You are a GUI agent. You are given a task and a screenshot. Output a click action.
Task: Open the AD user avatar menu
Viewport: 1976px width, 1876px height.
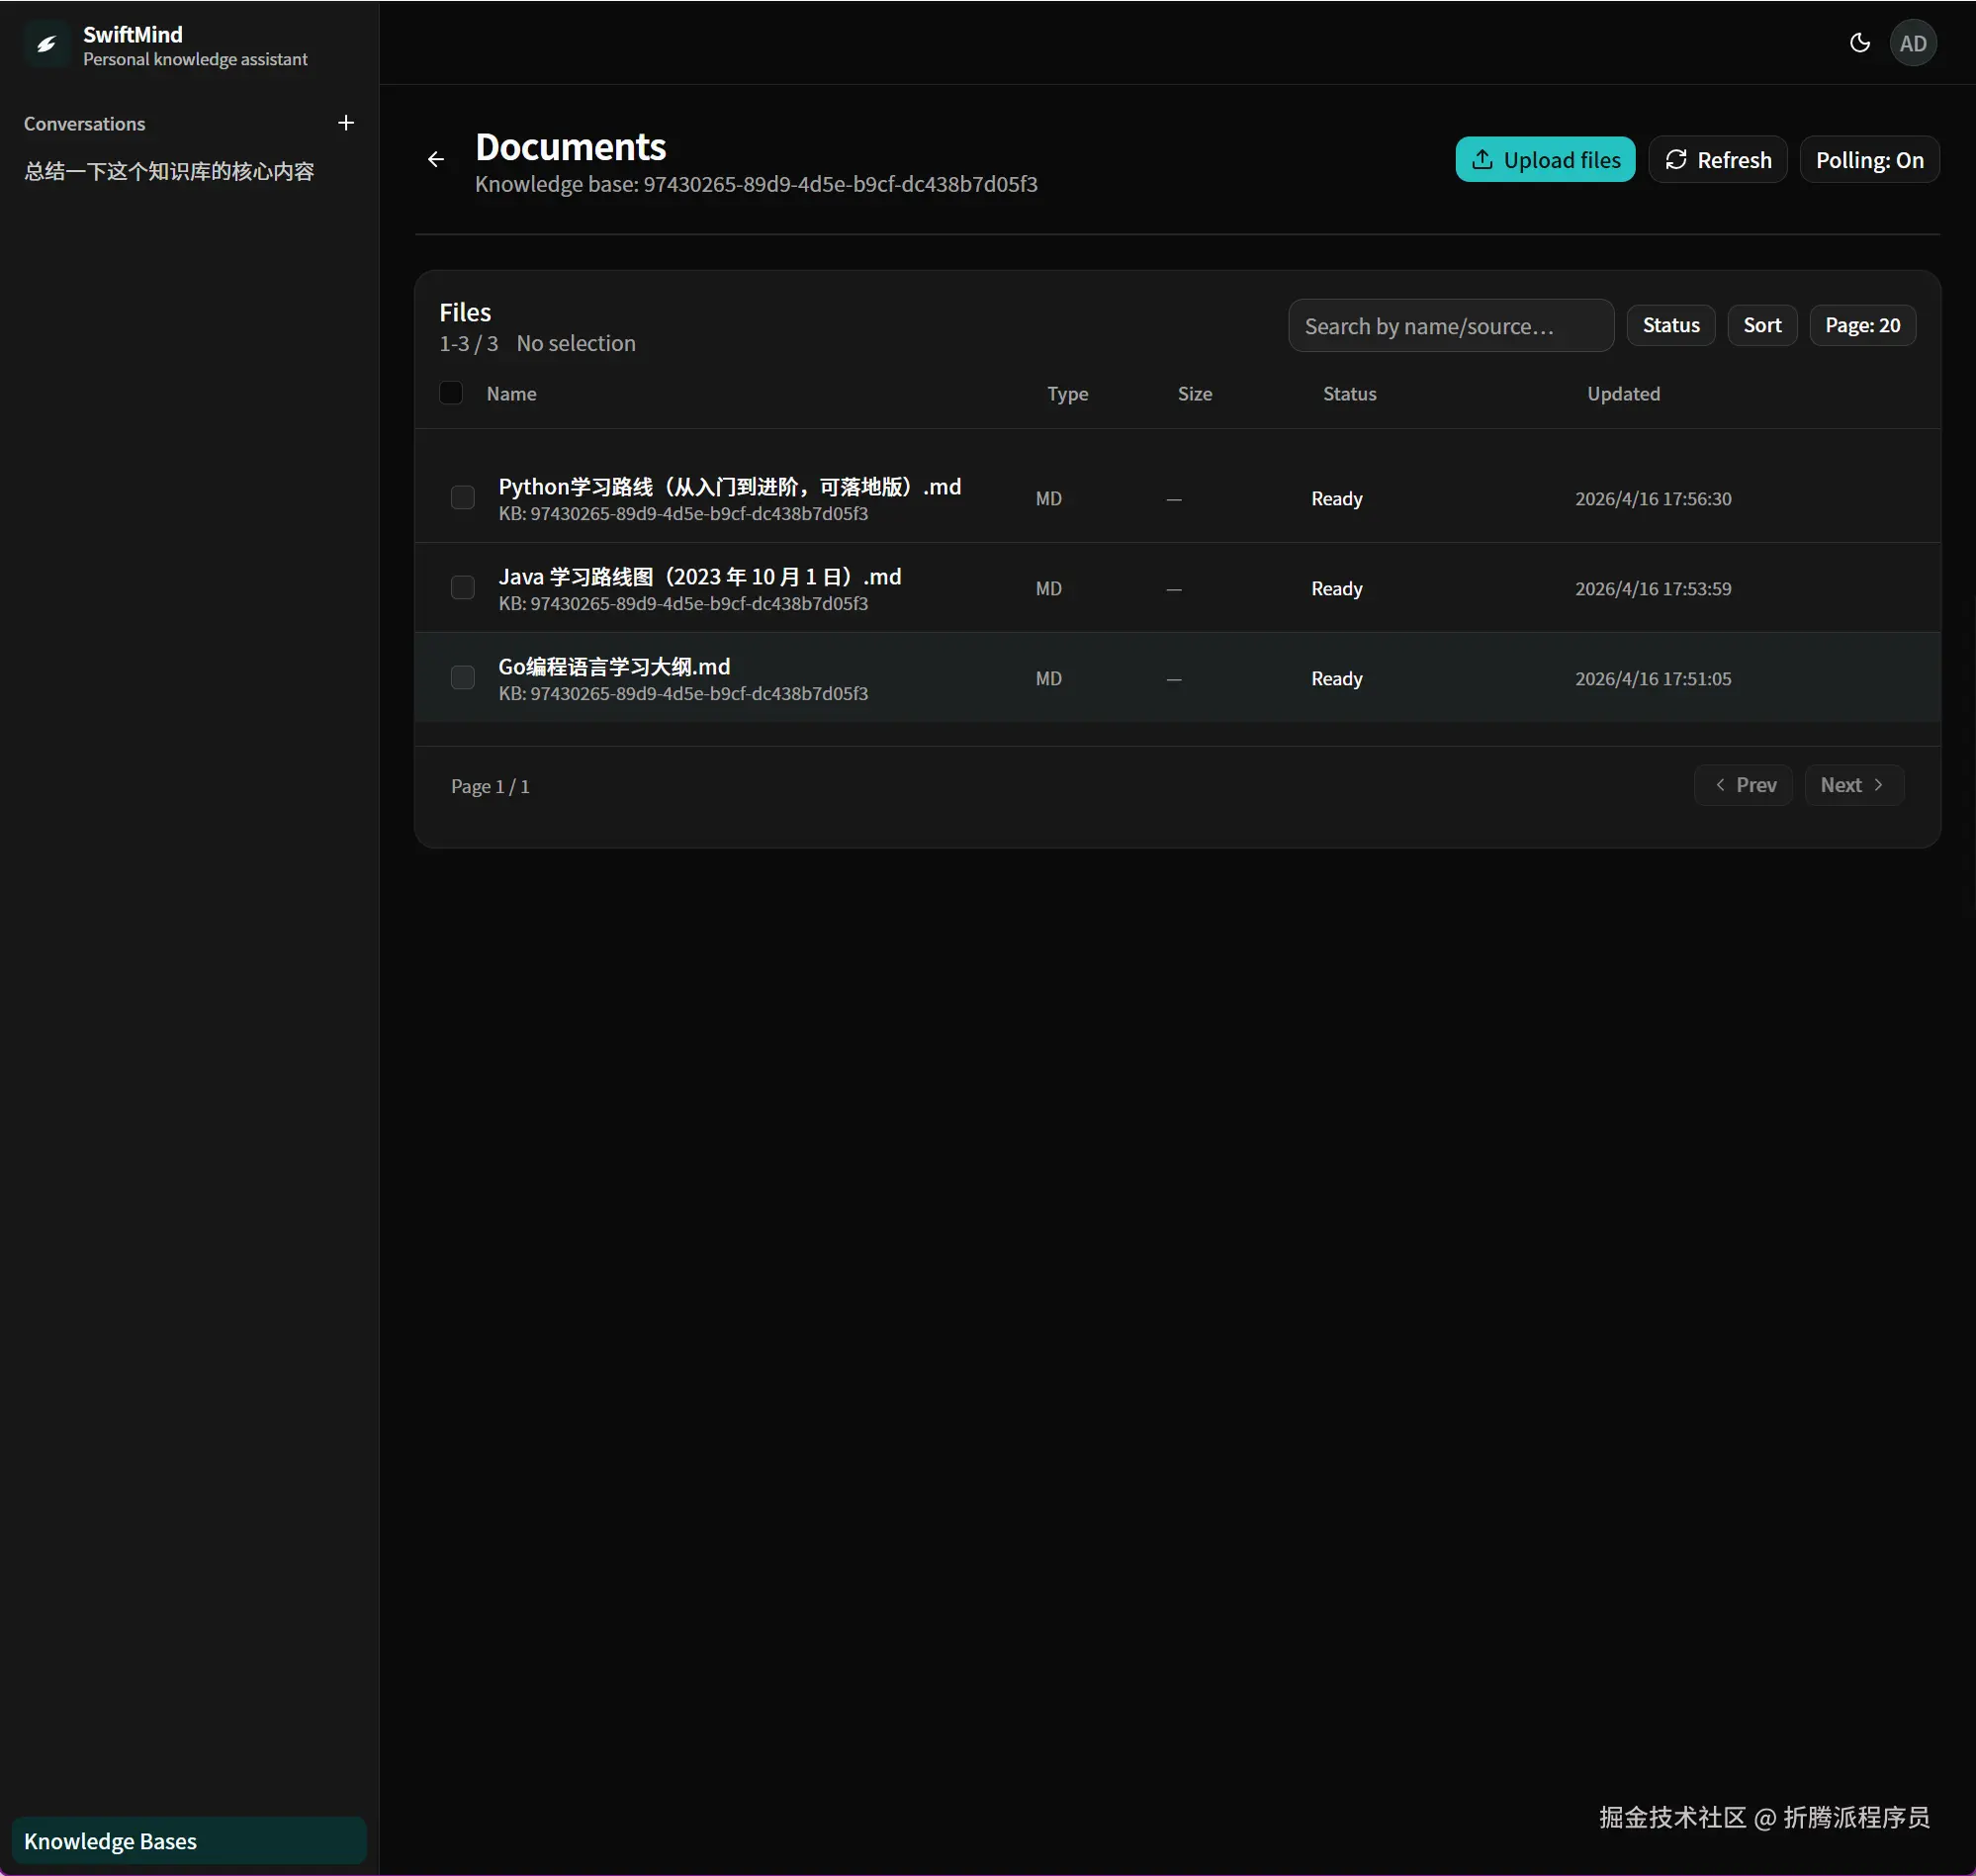pos(1912,43)
